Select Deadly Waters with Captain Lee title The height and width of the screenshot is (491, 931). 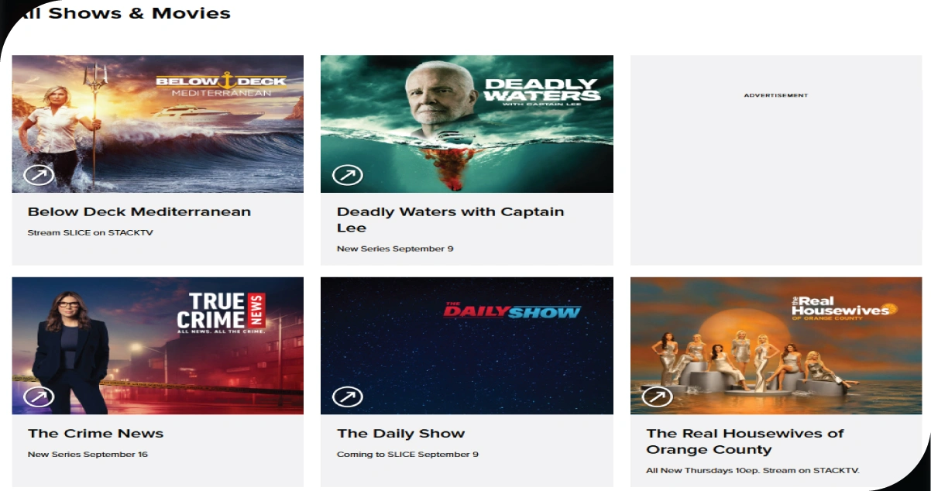tap(451, 220)
